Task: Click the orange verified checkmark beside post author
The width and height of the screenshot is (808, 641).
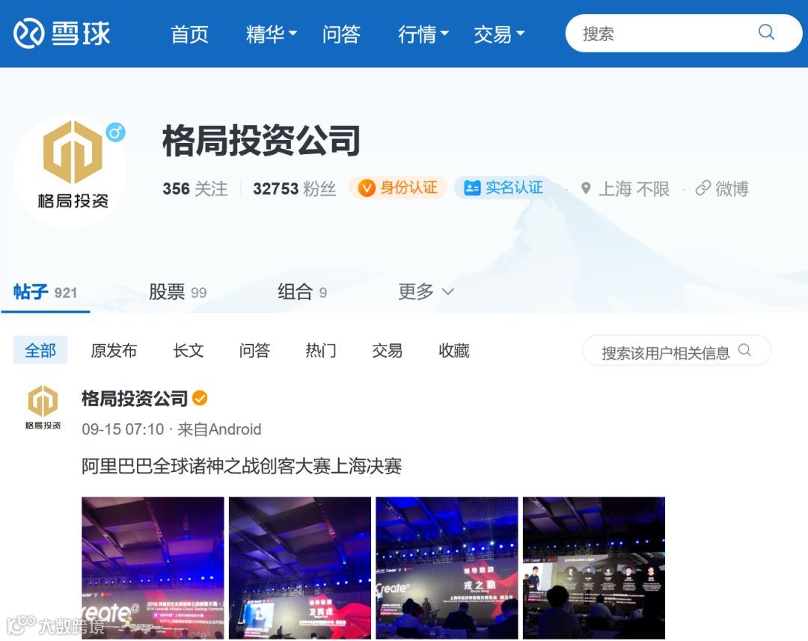Action: pos(200,399)
